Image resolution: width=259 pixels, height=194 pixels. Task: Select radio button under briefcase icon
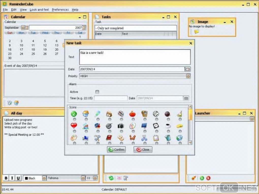click(x=110, y=119)
